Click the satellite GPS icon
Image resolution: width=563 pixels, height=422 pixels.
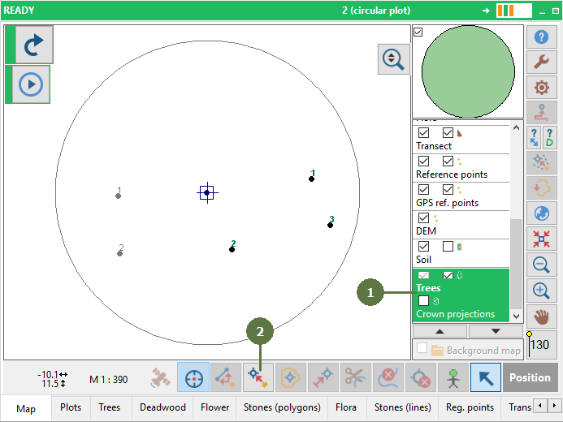tap(161, 377)
